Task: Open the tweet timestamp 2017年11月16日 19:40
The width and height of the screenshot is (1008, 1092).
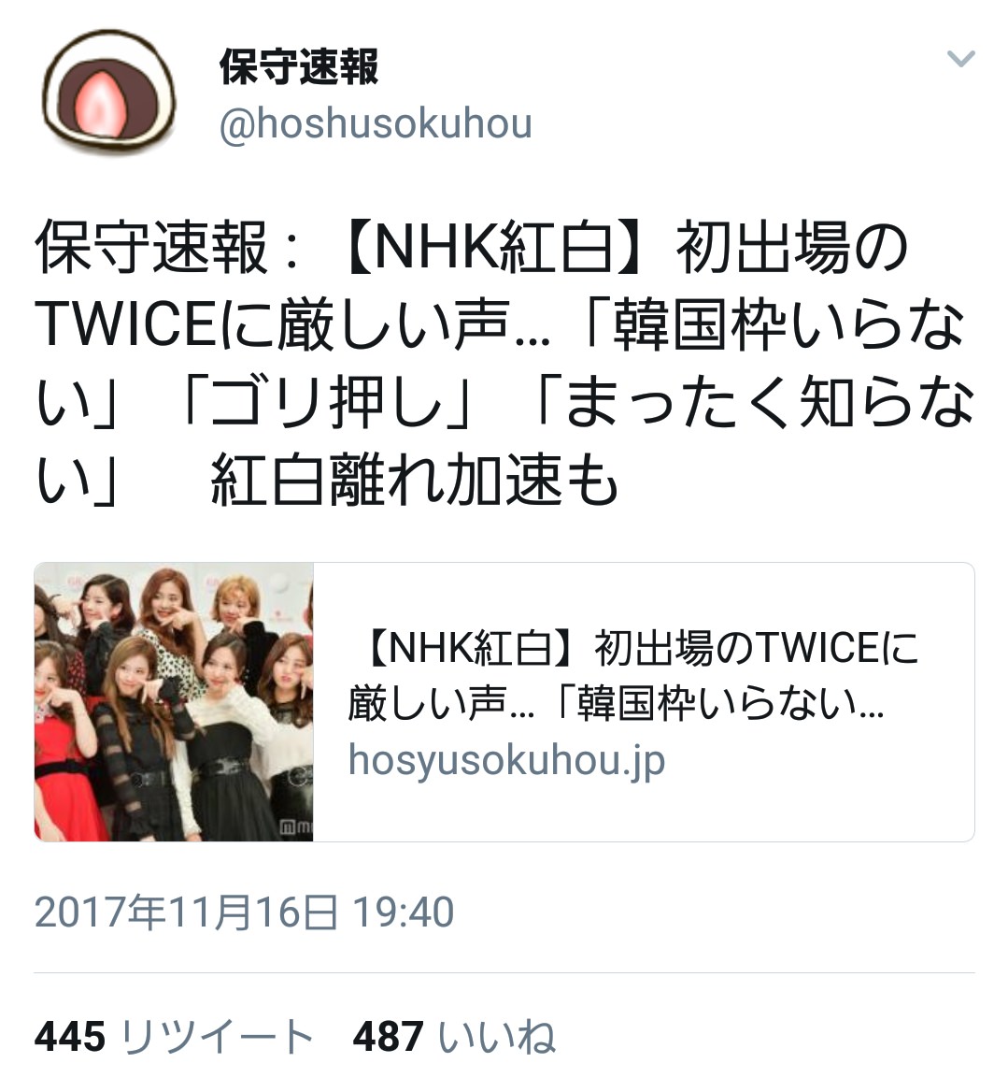Action: (x=244, y=912)
